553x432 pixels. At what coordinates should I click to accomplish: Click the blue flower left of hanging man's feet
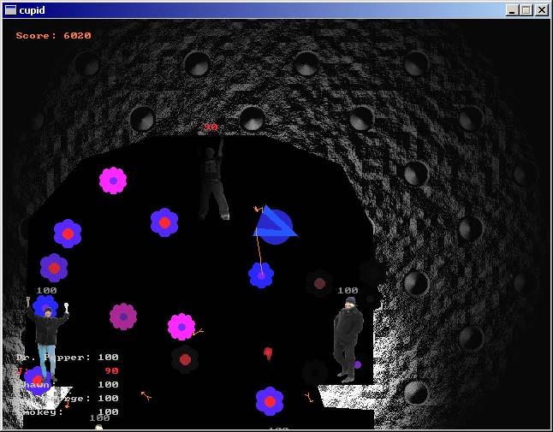point(164,222)
